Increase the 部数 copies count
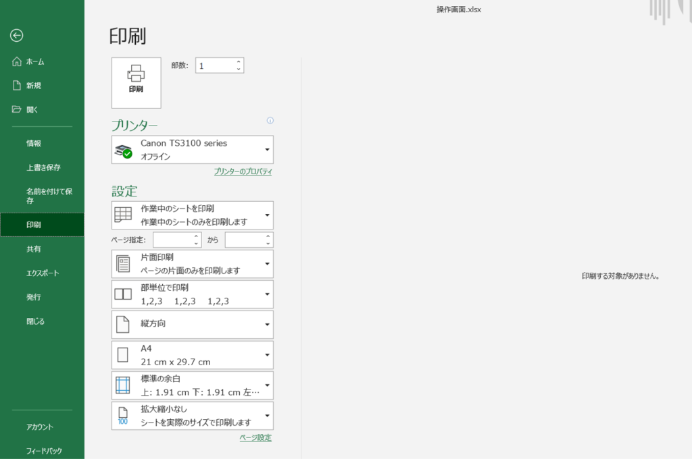Screen dimensions: 692x459 pyautogui.click(x=239, y=62)
